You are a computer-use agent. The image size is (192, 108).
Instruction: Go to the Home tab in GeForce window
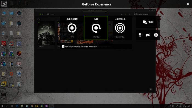click(41, 14)
